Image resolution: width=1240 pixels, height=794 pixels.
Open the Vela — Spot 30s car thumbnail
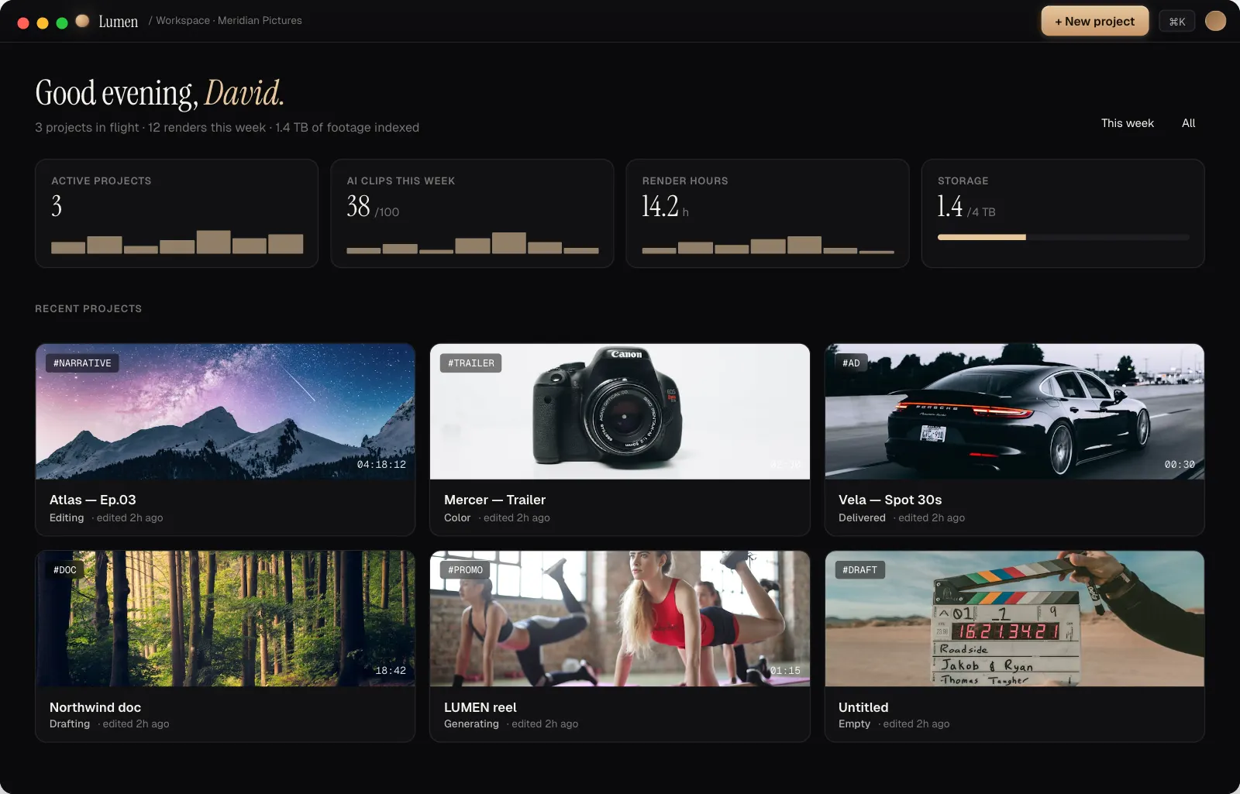pyautogui.click(x=1014, y=412)
